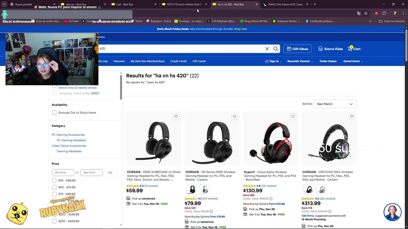Expand the Sign in menu
This screenshot has width=408, height=229.
pyautogui.click(x=273, y=61)
